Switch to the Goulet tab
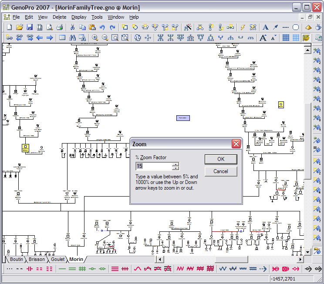The width and height of the screenshot is (324, 284). pyautogui.click(x=57, y=259)
